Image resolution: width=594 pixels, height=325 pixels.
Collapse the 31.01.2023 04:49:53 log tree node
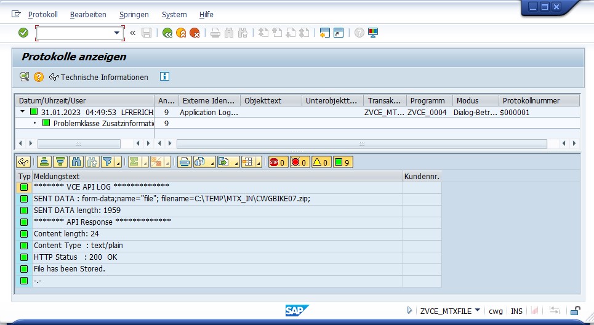23,112
